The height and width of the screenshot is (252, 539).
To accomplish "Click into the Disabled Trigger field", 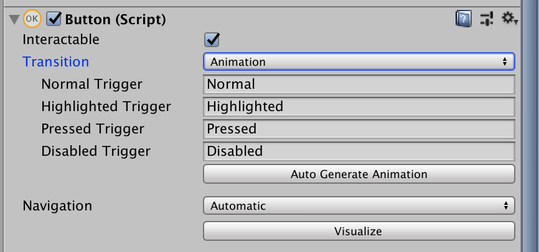I will [359, 151].
